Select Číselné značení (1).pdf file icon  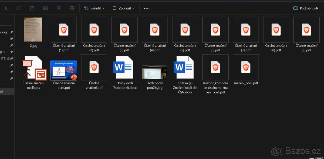64,30
